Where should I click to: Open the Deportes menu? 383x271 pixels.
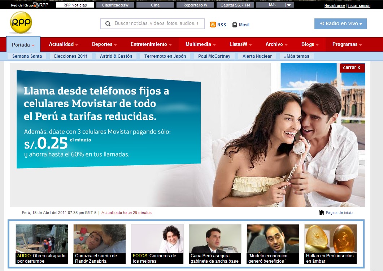click(104, 44)
